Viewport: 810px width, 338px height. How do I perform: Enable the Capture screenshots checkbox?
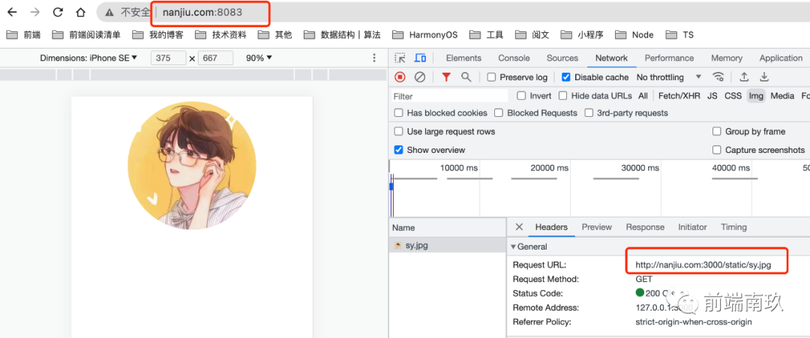click(x=716, y=150)
